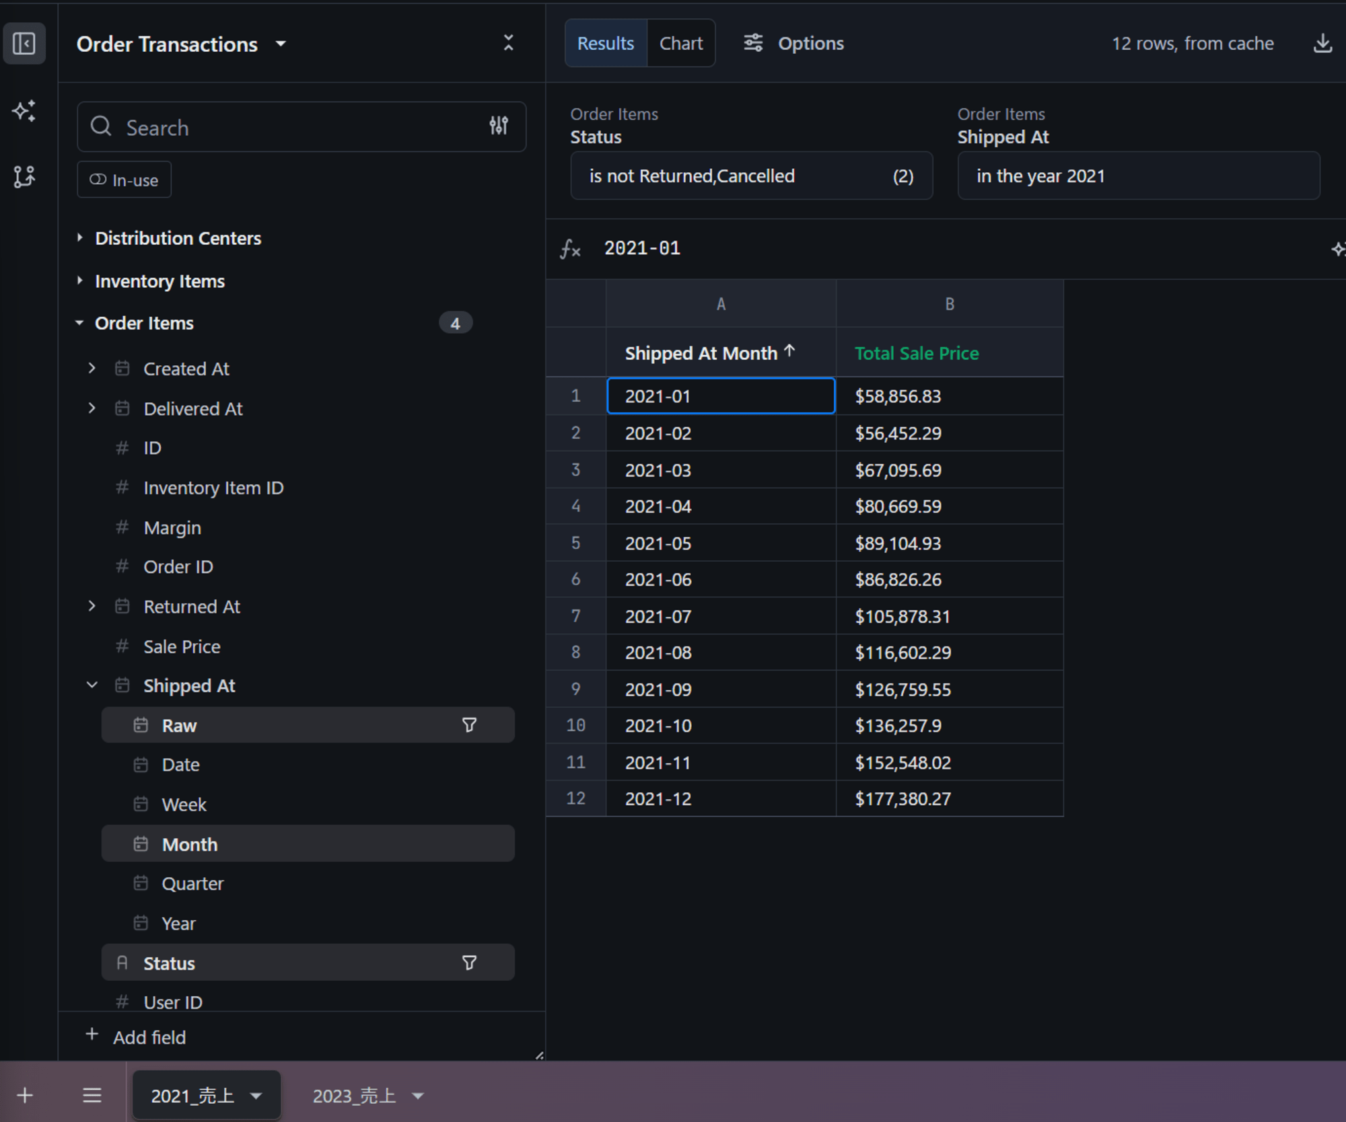This screenshot has height=1122, width=1346.
Task: Select the cell 2021-01
Action: 721,396
